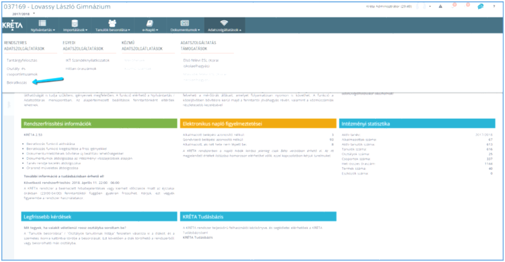
Task: Select Tantárgyfelosztás menu entry
Action: tap(22, 60)
